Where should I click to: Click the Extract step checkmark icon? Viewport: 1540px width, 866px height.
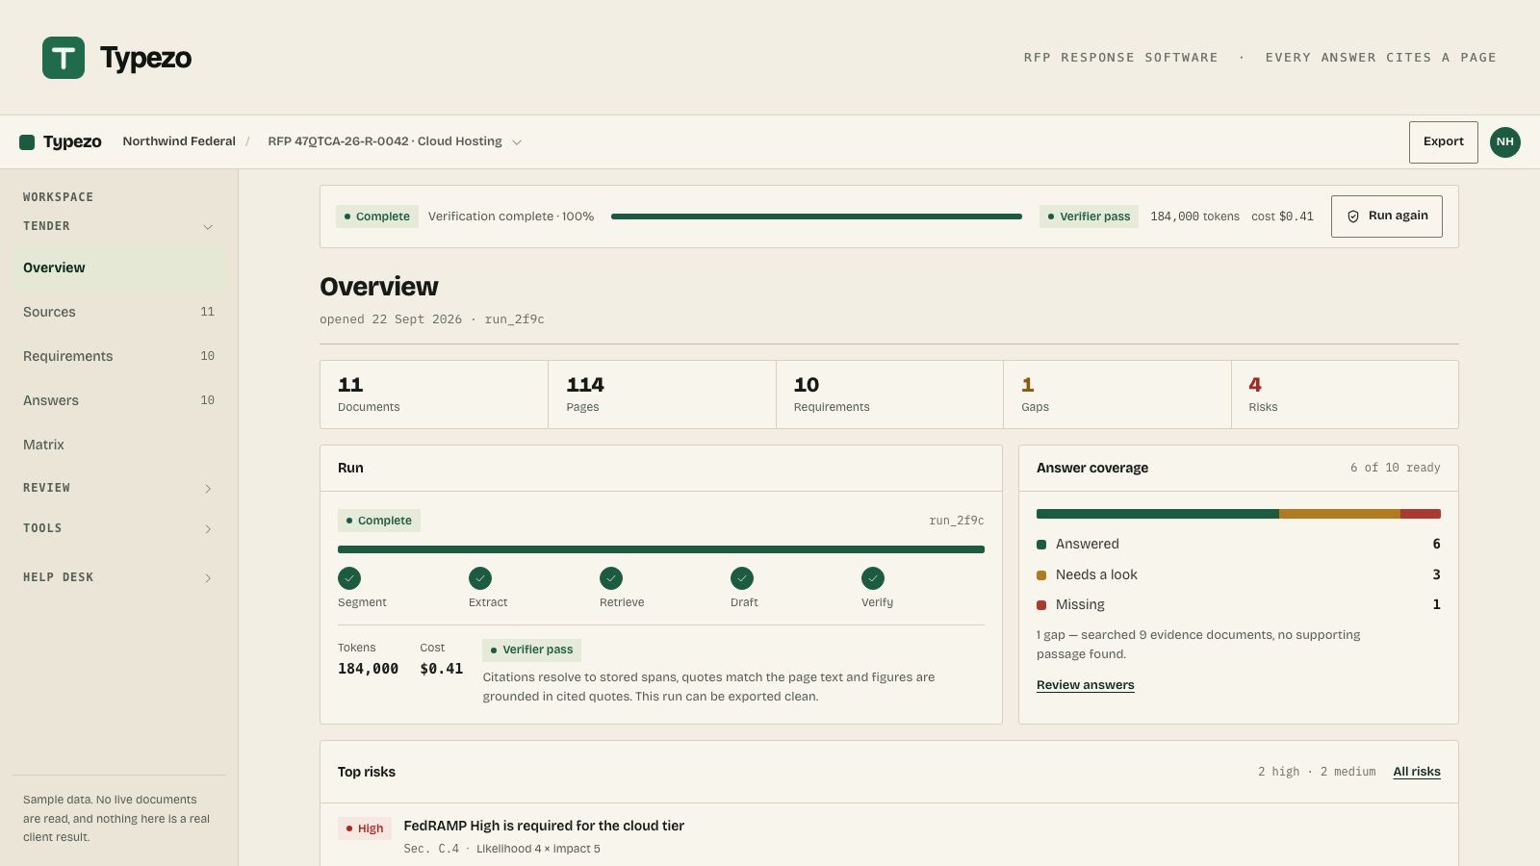click(480, 578)
